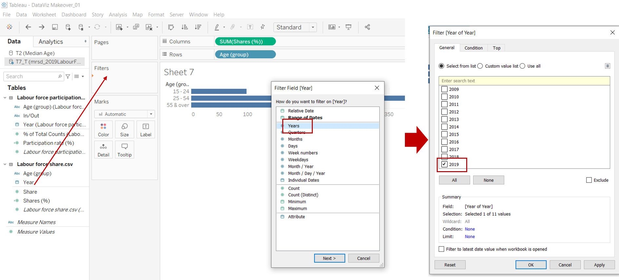Switch to the Condition tab
The height and width of the screenshot is (280, 619).
click(473, 48)
